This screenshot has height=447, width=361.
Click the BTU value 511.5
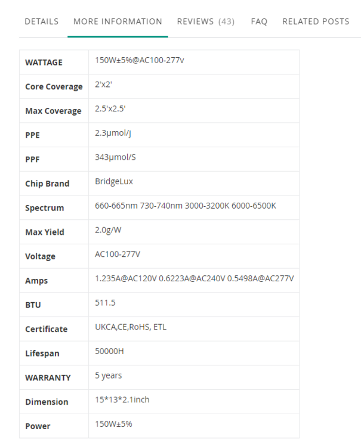(105, 303)
